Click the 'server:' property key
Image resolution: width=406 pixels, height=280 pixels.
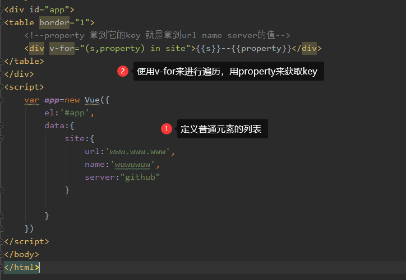click(x=102, y=178)
